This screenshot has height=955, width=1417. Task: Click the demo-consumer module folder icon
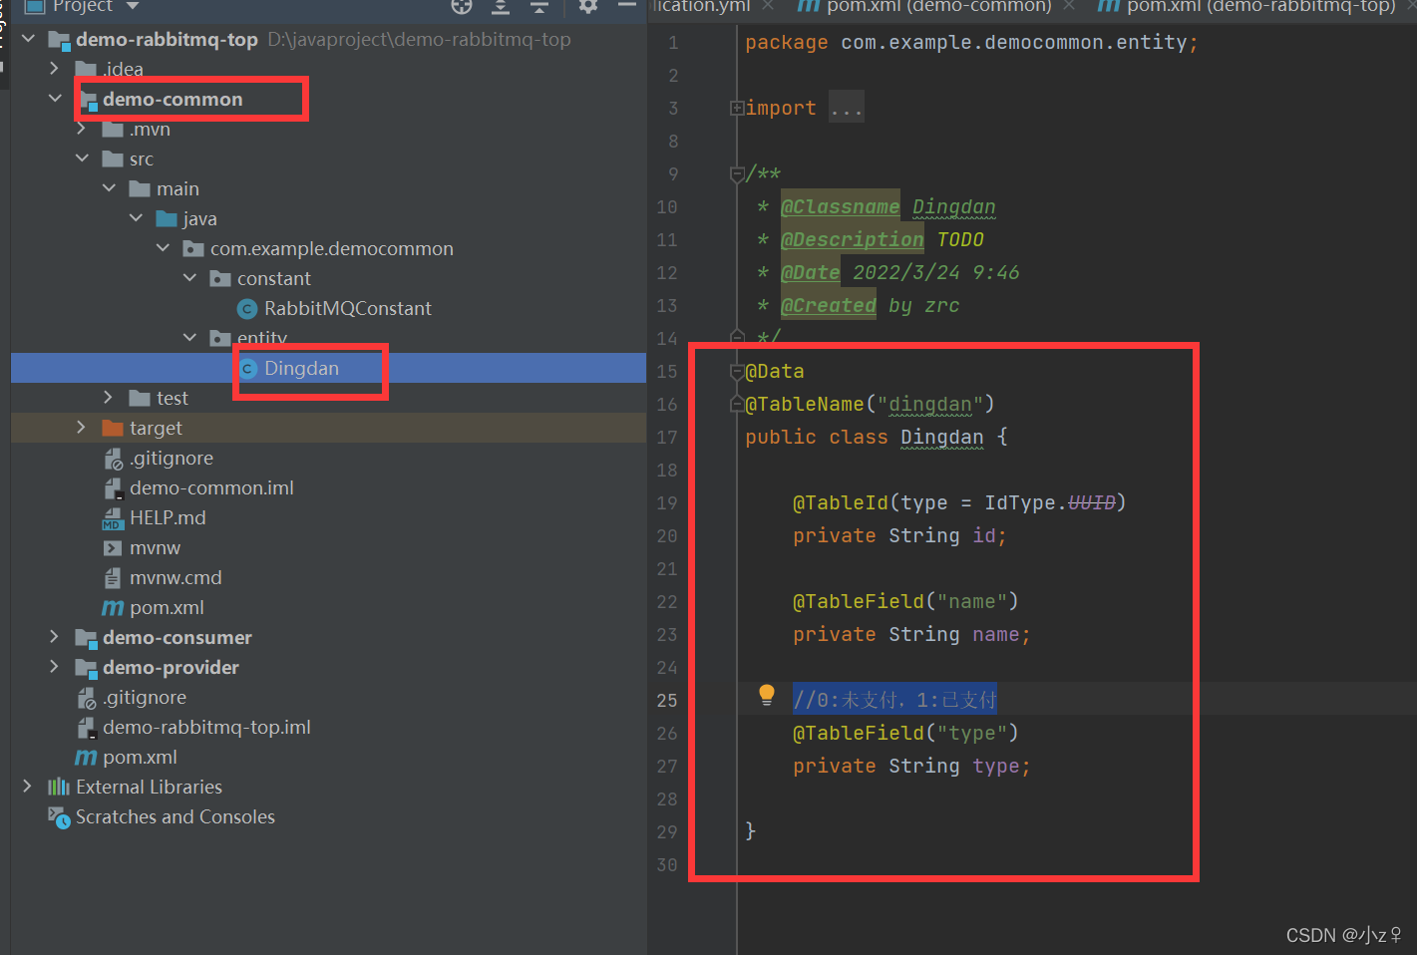pyautogui.click(x=87, y=639)
